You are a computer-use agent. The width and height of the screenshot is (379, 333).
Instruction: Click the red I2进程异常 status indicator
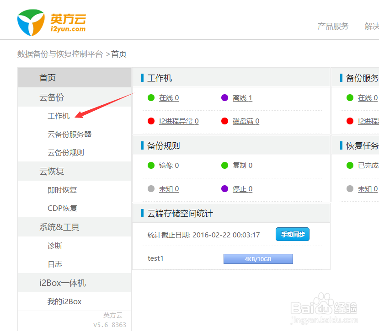pyautogui.click(x=151, y=121)
